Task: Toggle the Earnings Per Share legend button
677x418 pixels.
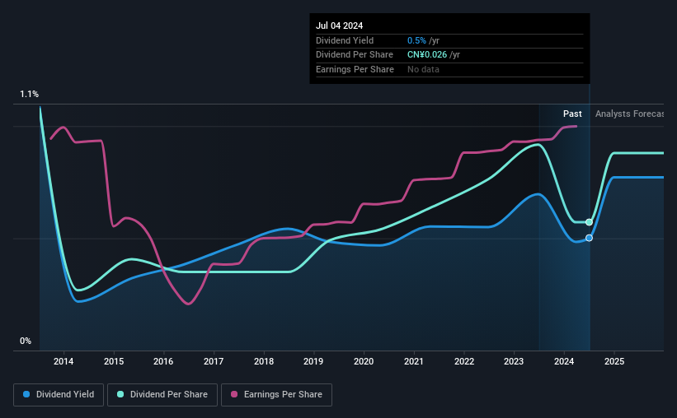Action: coord(276,395)
